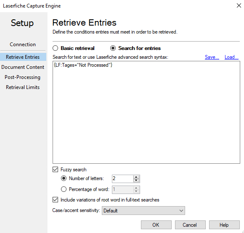The image size is (244, 233).
Task: Open the Post-Processing page
Action: pyautogui.click(x=23, y=77)
